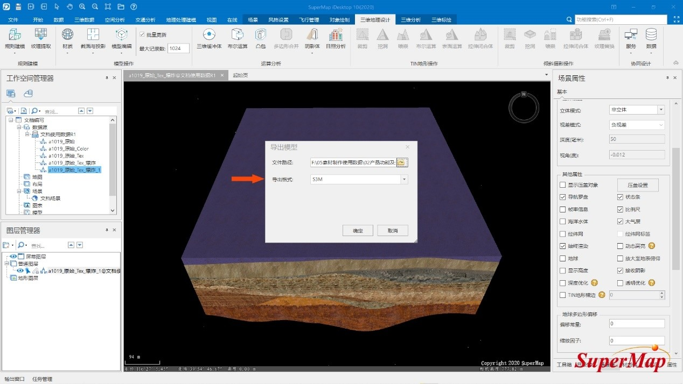Disable the 导航罗盘 checkbox

tap(563, 197)
